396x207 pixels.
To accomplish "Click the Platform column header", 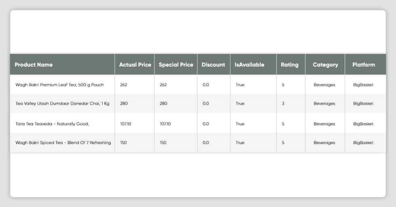I will point(364,65).
